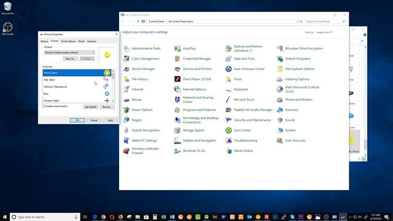393x221 pixels.
Task: Open Security and Maintenance icon
Action: tap(228, 120)
